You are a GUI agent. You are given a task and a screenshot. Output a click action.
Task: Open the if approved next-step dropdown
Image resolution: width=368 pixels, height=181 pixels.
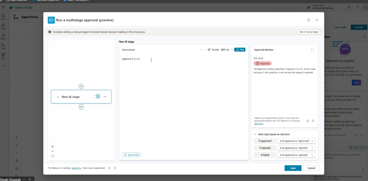click(x=296, y=141)
